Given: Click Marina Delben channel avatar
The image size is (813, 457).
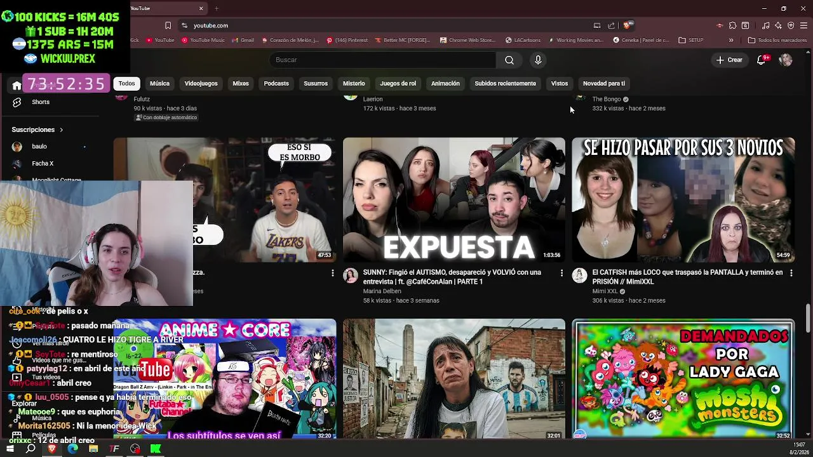Looking at the screenshot, I should 351,275.
